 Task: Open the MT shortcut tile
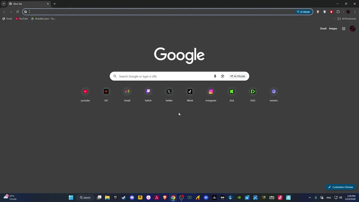(106, 95)
